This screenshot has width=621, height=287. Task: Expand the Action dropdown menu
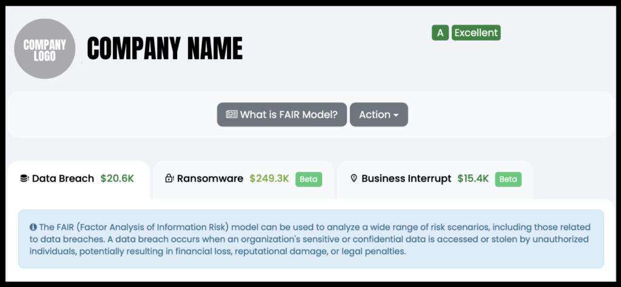pos(378,114)
